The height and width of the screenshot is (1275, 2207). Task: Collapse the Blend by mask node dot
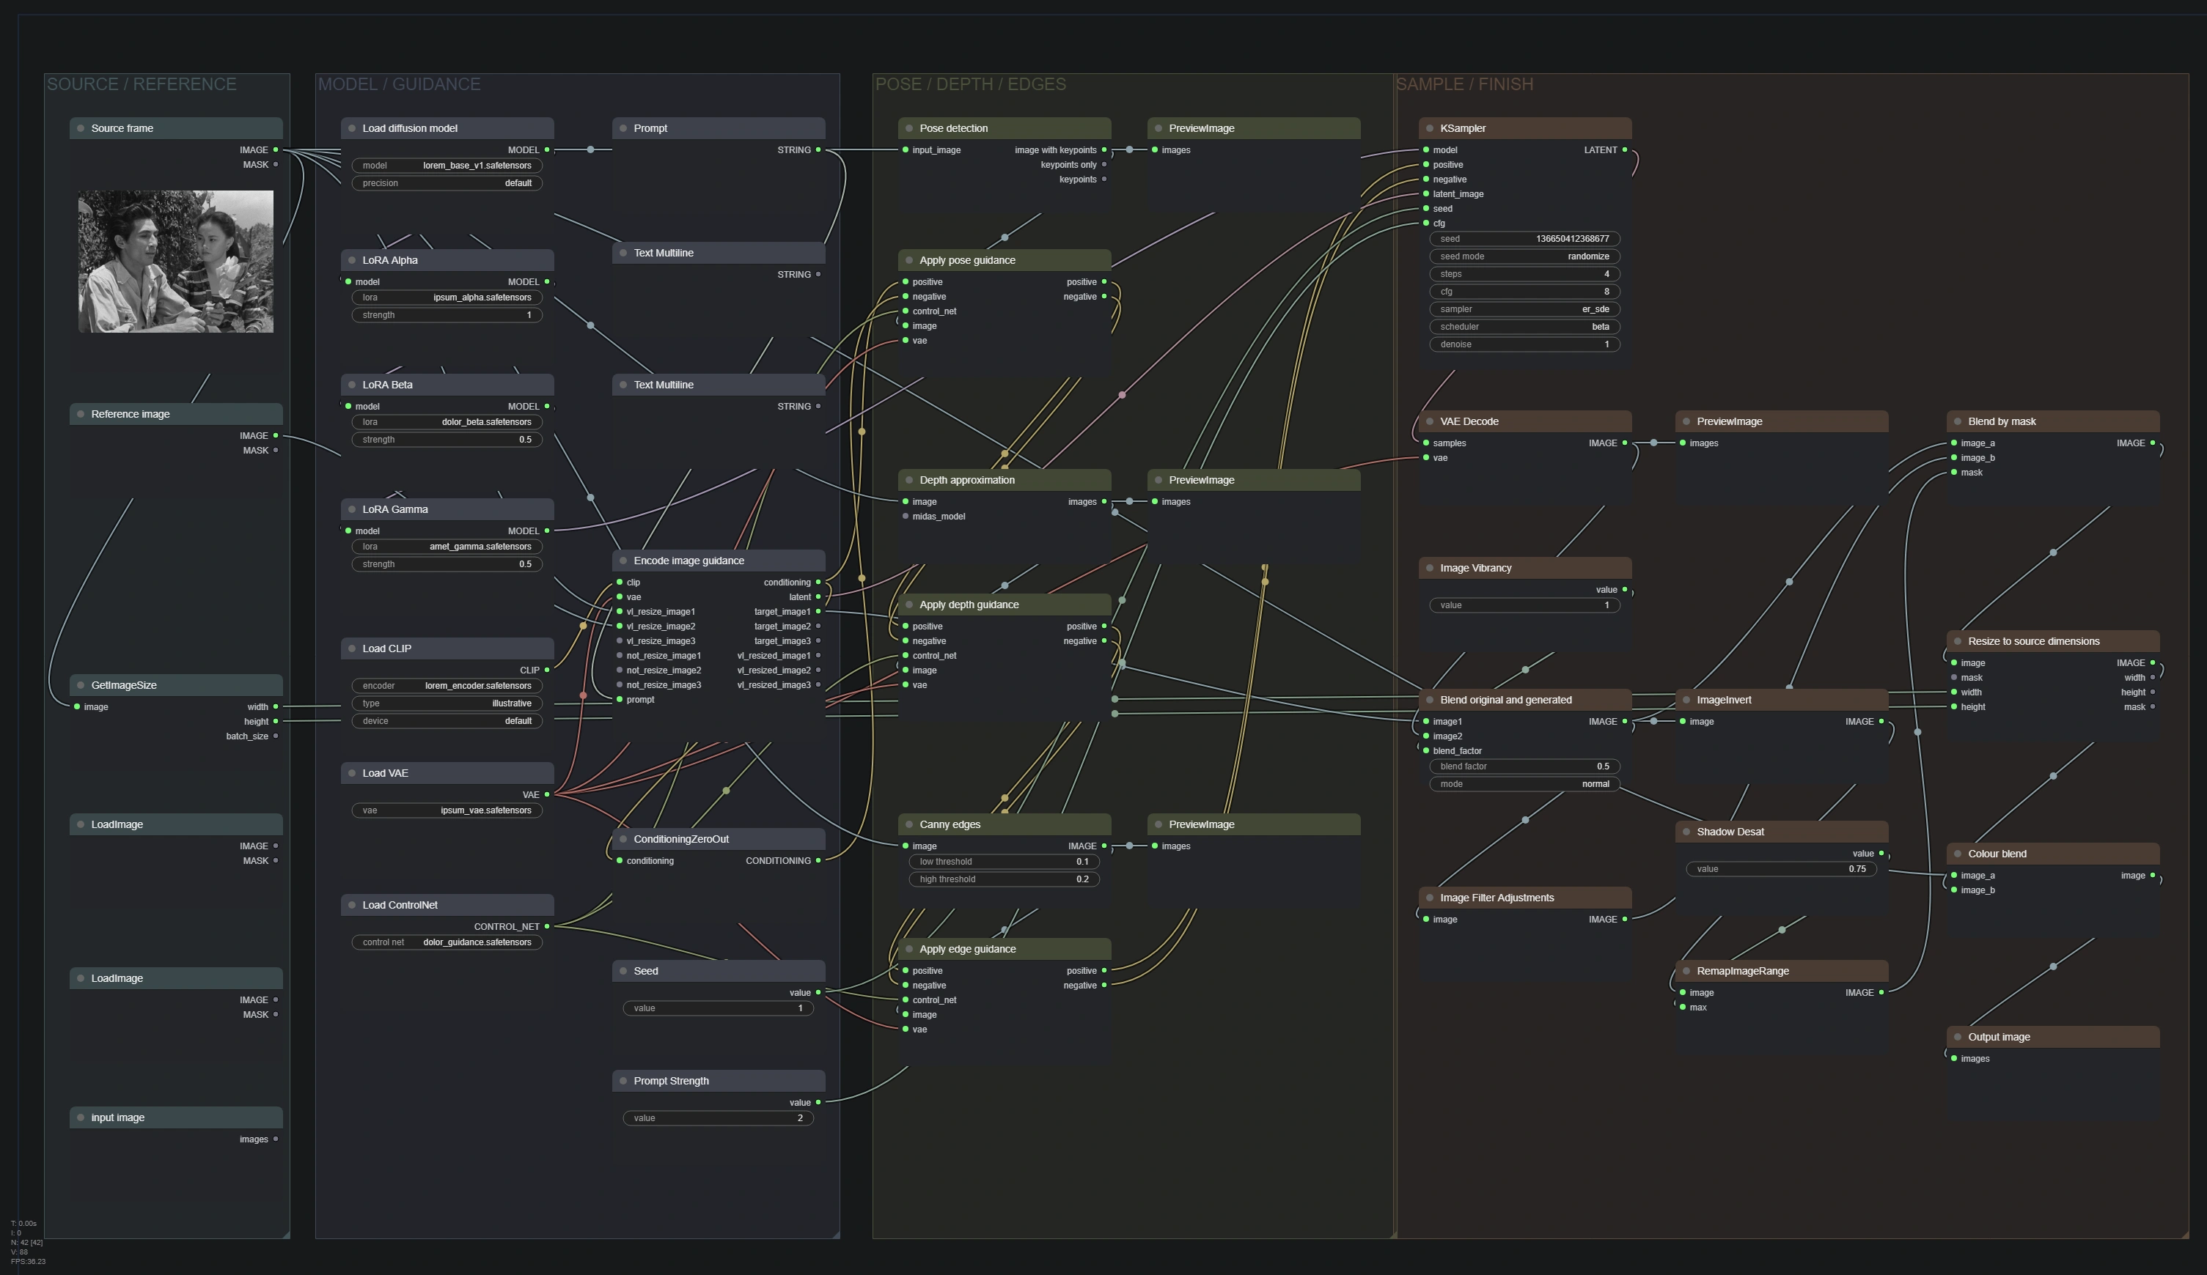click(x=1958, y=422)
